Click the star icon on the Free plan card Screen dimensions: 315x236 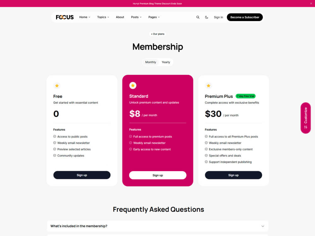pos(57,86)
